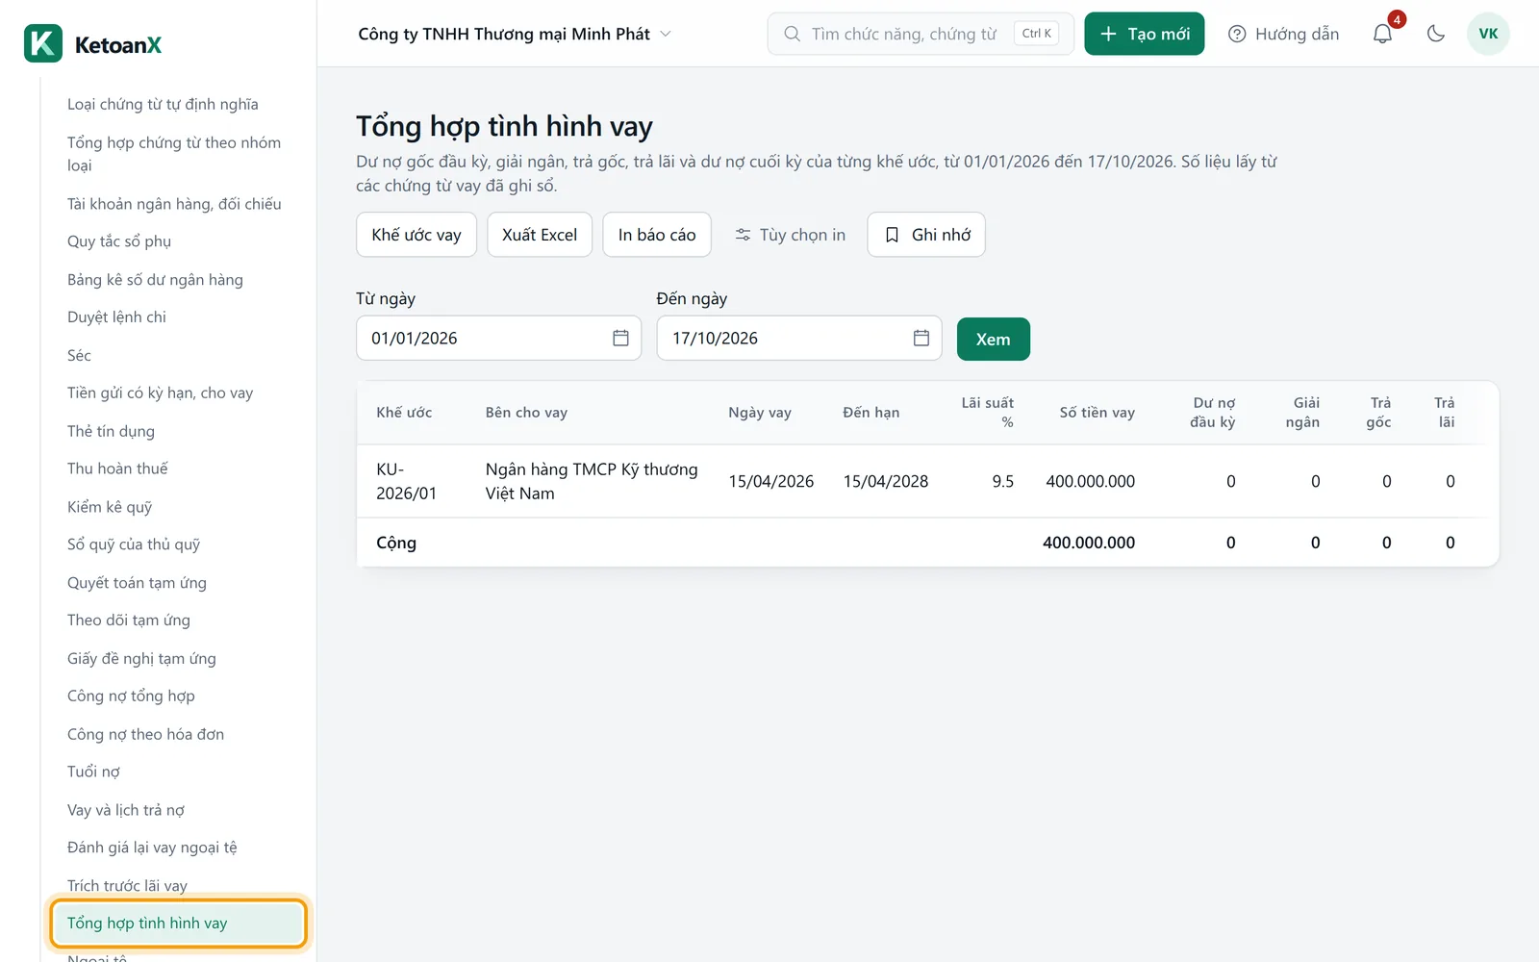The image size is (1539, 962).
Task: Open Quyết toán tạm ứng
Action: [137, 583]
